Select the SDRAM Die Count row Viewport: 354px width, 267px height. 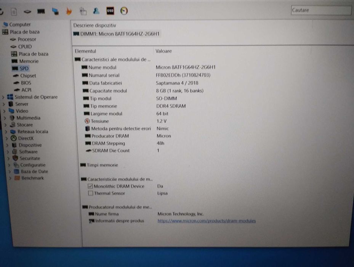[123, 151]
